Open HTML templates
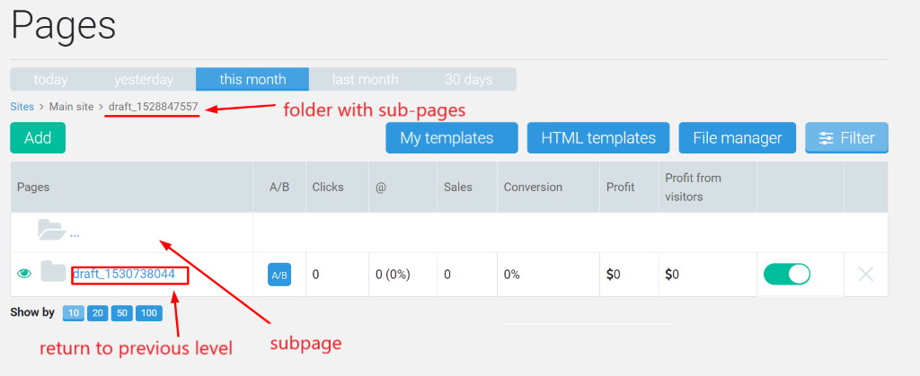 click(x=598, y=137)
